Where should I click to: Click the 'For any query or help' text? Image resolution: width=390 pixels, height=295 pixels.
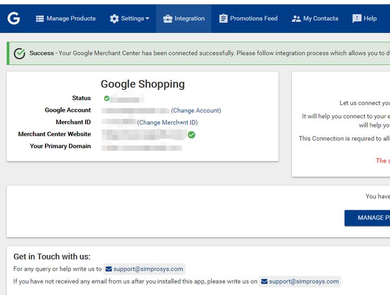tap(57, 269)
